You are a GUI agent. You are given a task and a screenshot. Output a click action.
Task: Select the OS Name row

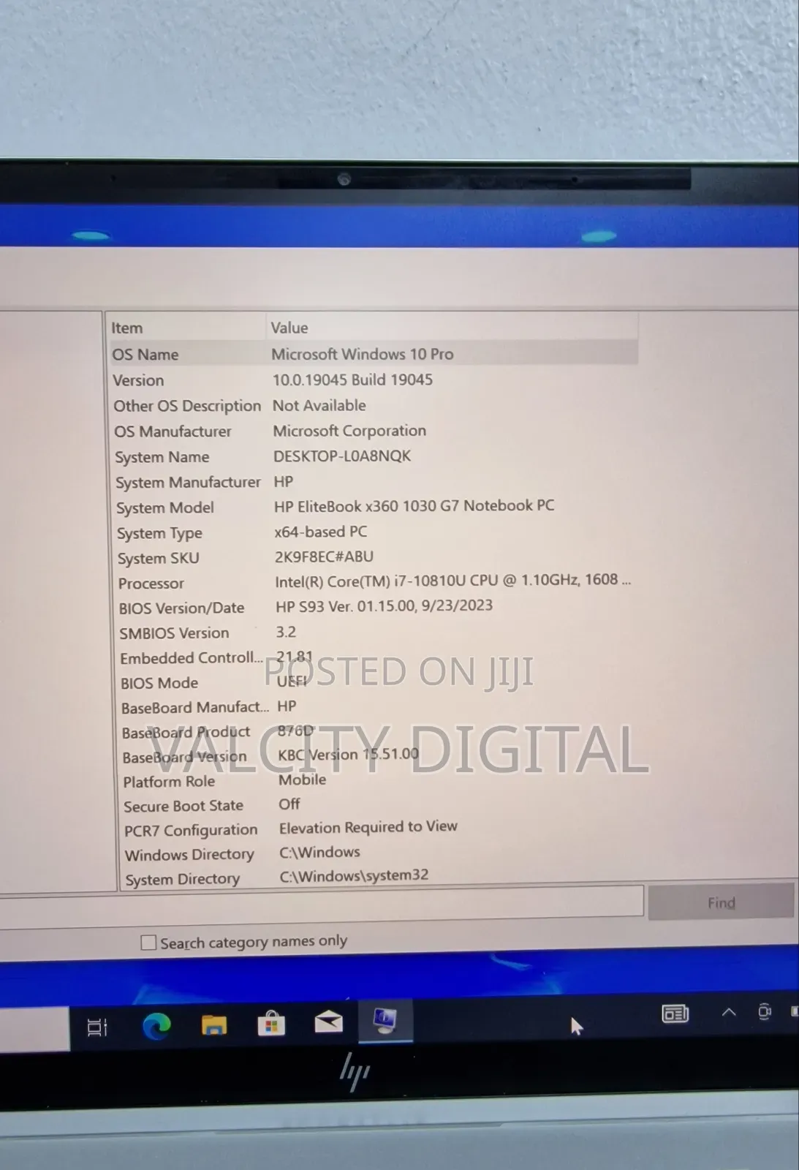point(373,355)
